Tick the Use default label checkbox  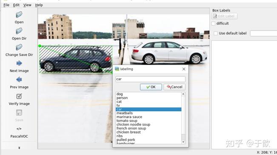[216, 33]
